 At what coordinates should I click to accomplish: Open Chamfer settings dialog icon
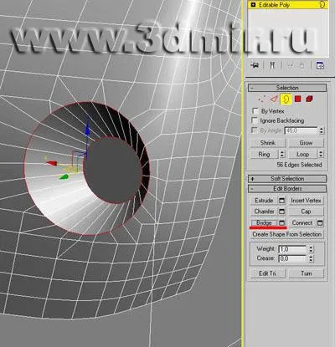(x=281, y=212)
